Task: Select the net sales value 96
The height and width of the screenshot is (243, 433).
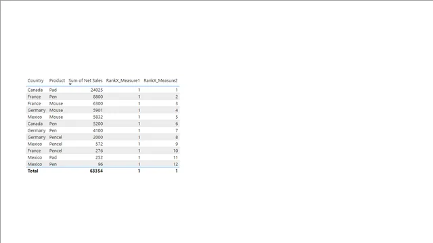Action: coord(101,164)
